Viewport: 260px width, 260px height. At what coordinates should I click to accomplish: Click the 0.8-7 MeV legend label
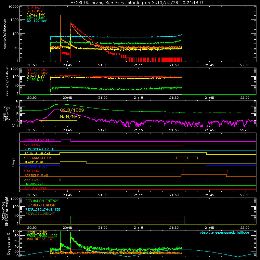(x=36, y=76)
